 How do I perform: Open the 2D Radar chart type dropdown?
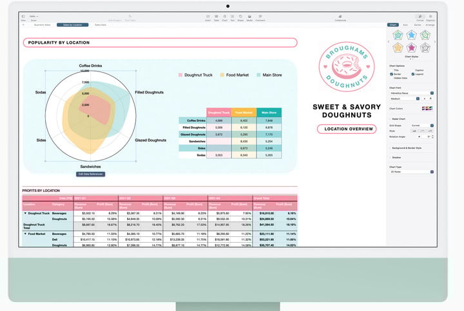(412, 172)
